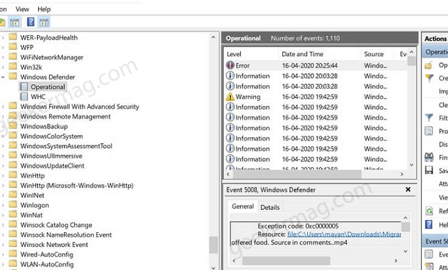
Task: Click the show/hide console tree toolbar icon
Action: point(14,22)
